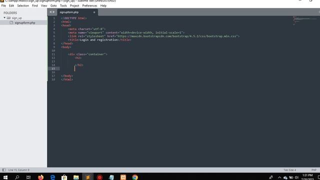The image size is (320, 180).
Task: Select the sign_up folder in sidebar
Action: point(16,18)
